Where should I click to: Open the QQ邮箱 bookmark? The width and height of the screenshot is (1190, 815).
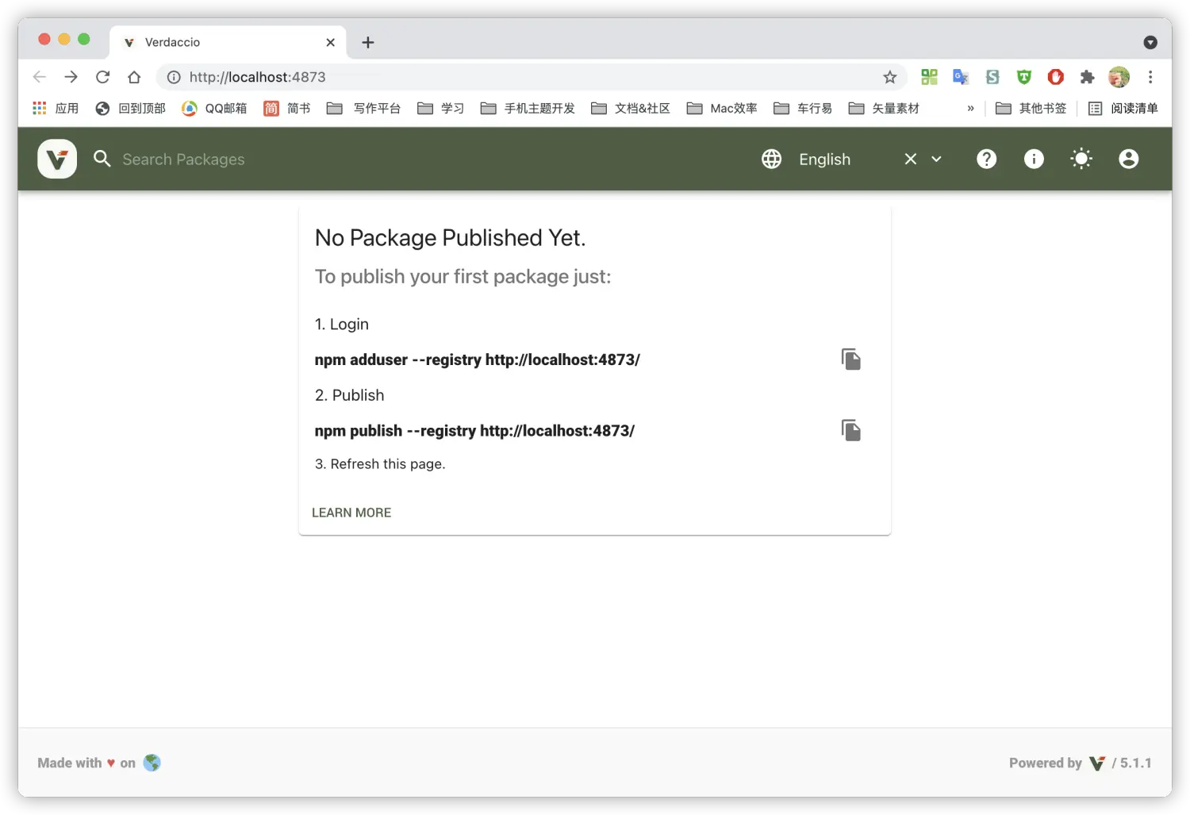(214, 108)
